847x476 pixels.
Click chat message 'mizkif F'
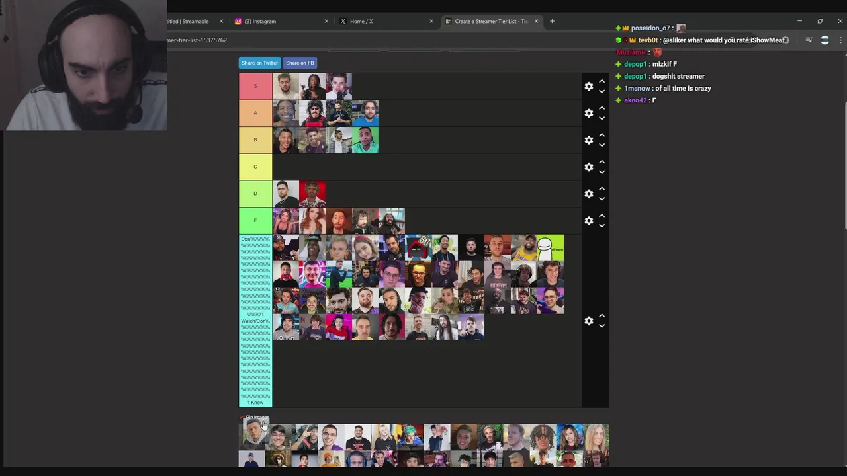664,64
